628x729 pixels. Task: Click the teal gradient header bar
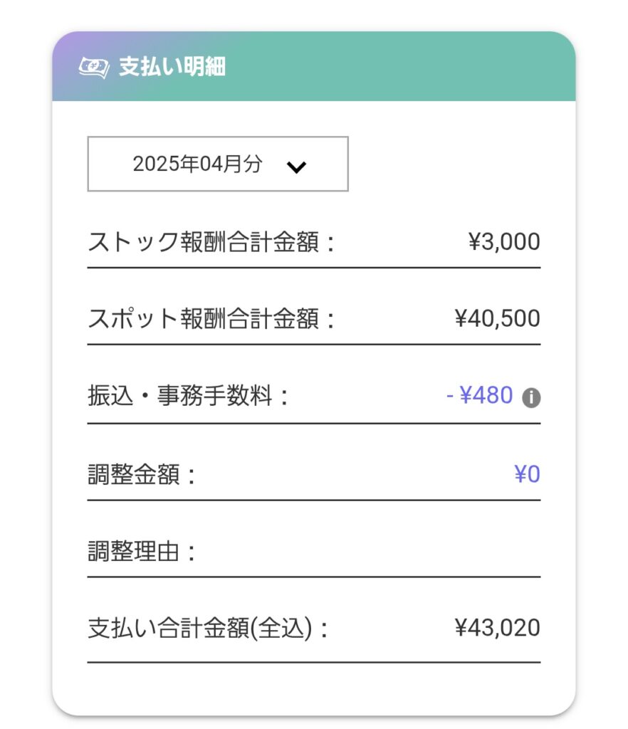(x=314, y=66)
